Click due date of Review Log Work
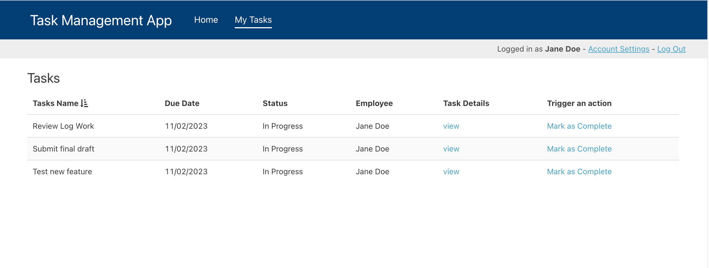Viewport: 709px width, 268px height. pyautogui.click(x=186, y=126)
